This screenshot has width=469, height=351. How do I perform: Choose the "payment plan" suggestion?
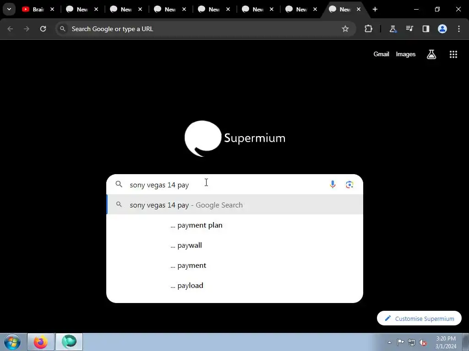[x=235, y=225]
